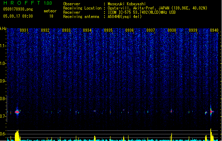222x141 pixels.
Task: Click the 0931 time marker
Action: click(24, 30)
